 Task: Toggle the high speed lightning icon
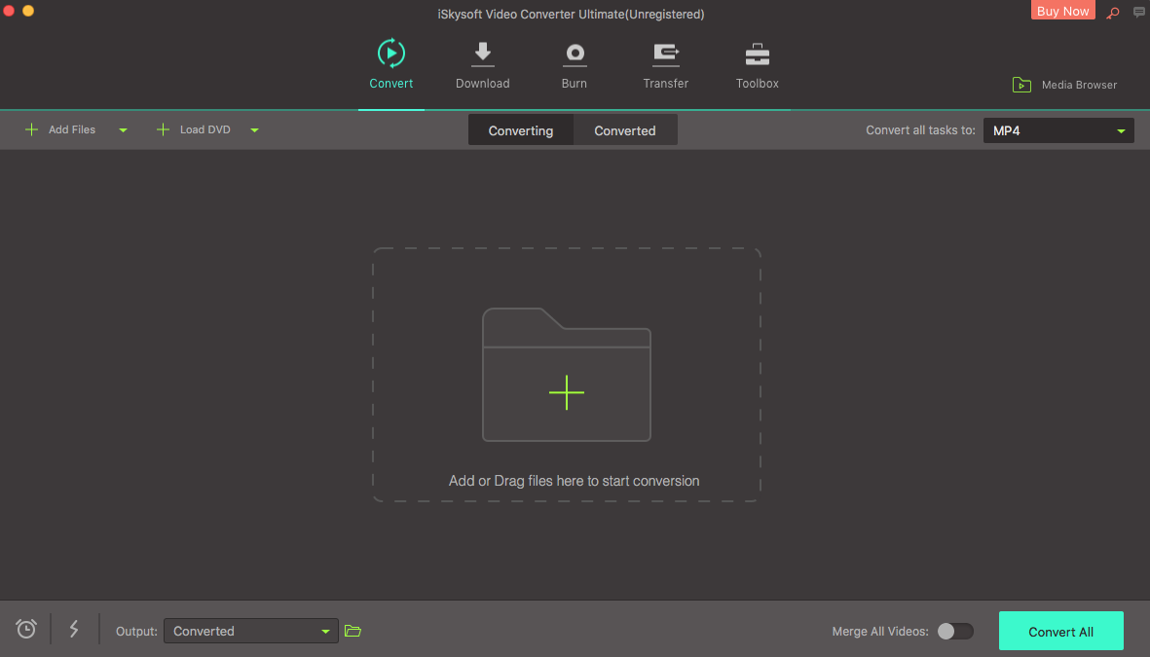coord(74,629)
